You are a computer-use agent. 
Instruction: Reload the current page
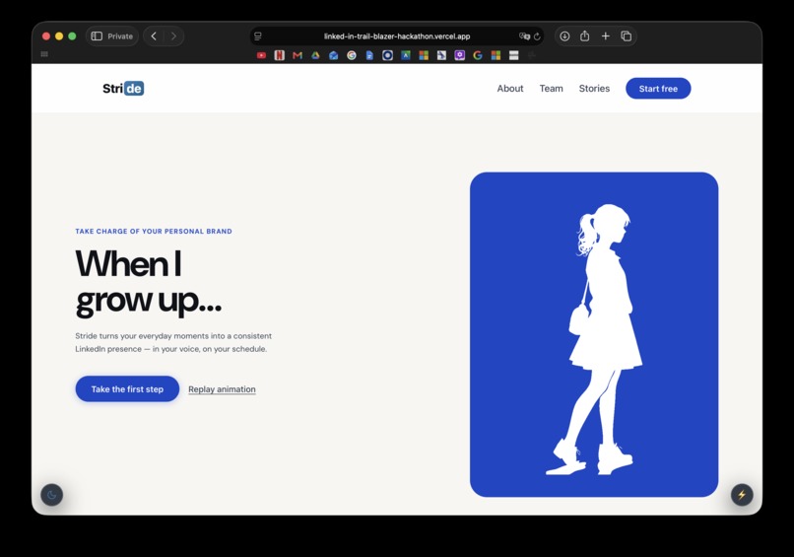click(x=537, y=36)
